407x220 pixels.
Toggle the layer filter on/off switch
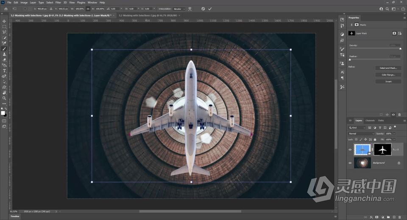click(395, 127)
